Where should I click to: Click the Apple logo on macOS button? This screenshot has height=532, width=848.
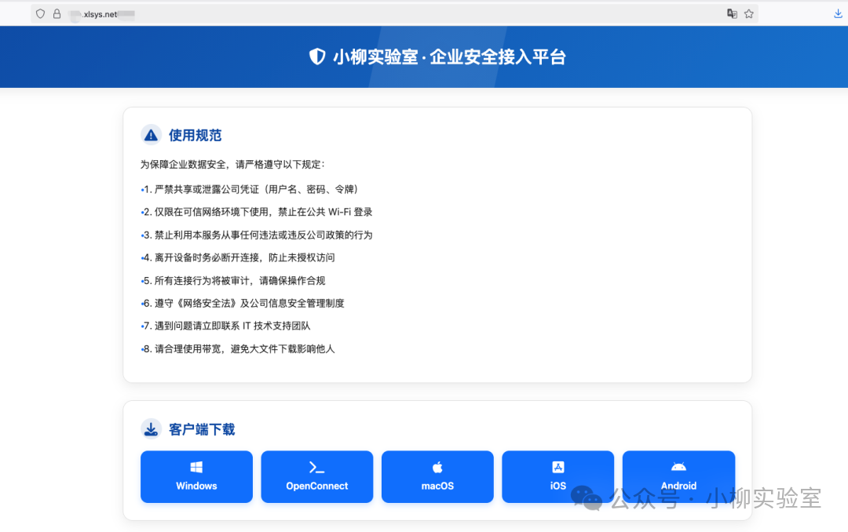click(437, 467)
